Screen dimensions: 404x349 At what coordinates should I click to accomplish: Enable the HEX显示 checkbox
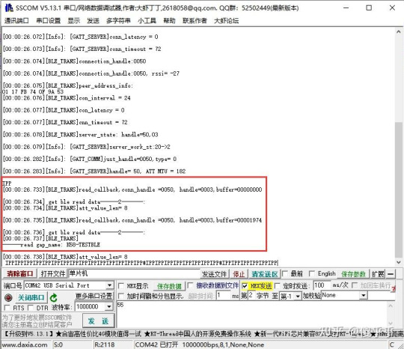pos(120,286)
